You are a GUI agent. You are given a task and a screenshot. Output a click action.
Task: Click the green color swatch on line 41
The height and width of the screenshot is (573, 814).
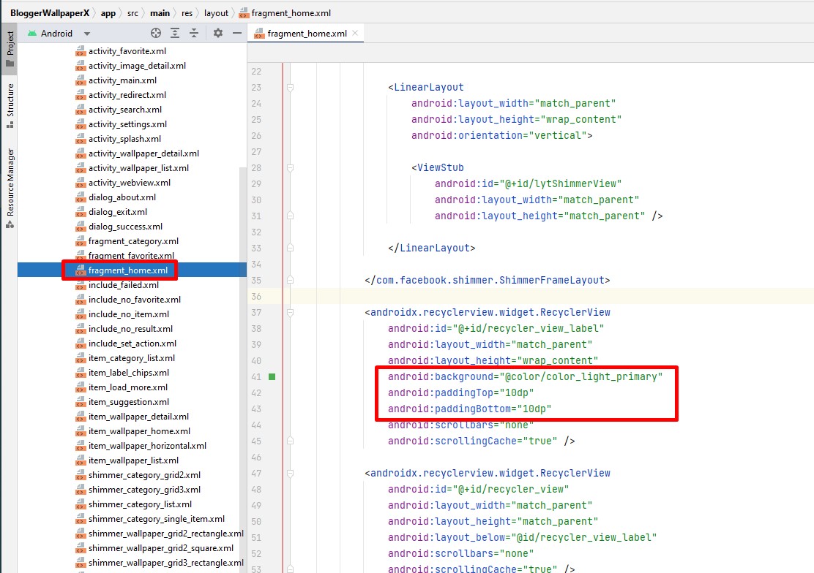(x=272, y=376)
